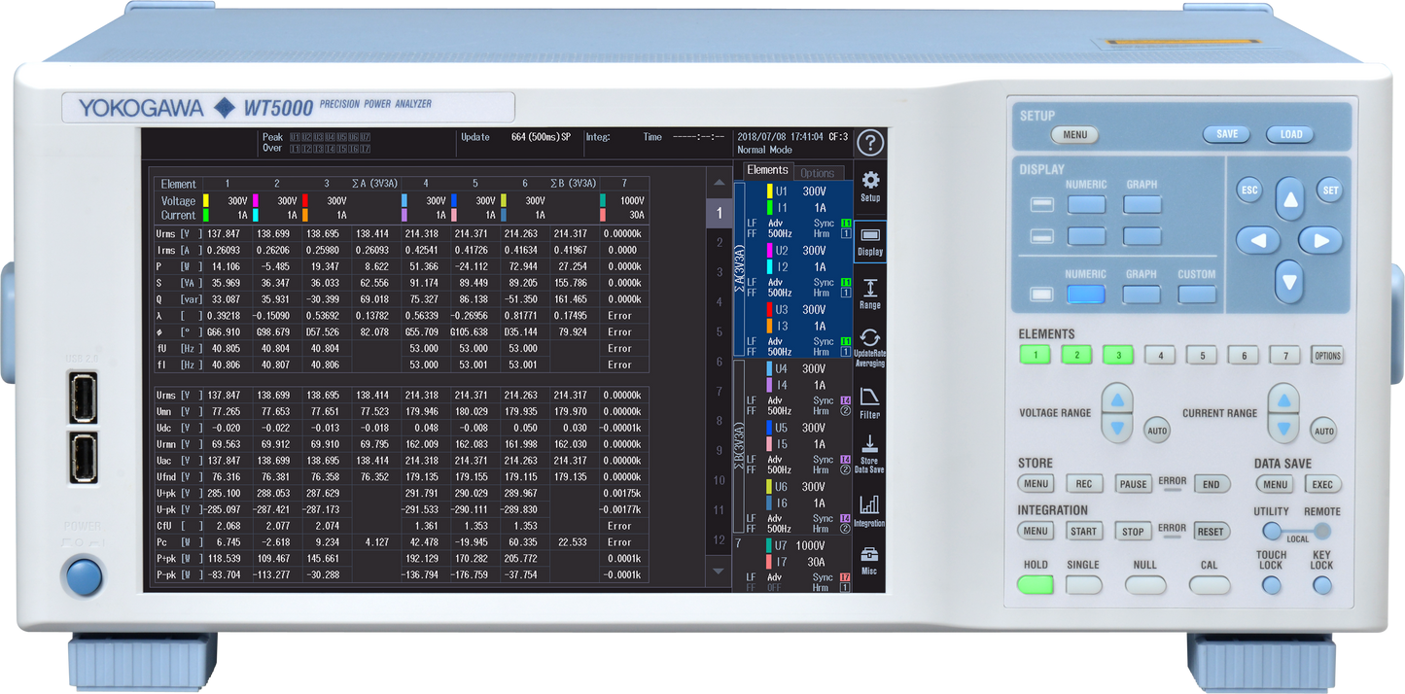Raise voltage range with up arrow
The height and width of the screenshot is (694, 1405).
[x=1117, y=399]
